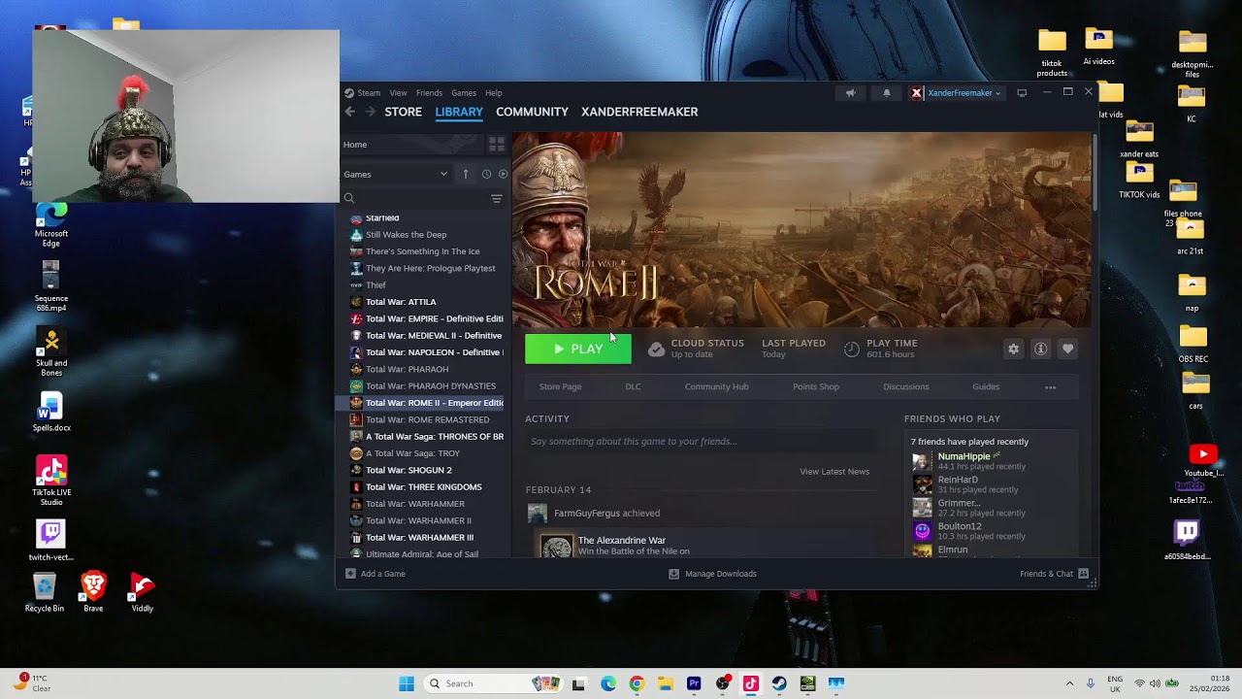The width and height of the screenshot is (1242, 699).
Task: Open TikTok LIVE Studio from taskbar
Action: 750,683
